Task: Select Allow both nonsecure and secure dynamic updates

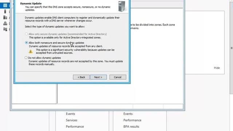Action: (x=27, y=43)
